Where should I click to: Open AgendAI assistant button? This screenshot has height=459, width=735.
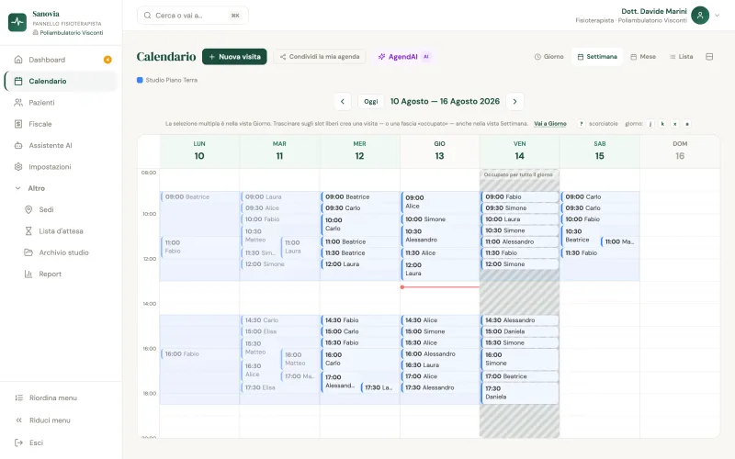[x=403, y=57]
